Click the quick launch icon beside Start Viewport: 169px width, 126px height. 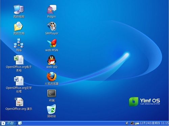[20, 123]
